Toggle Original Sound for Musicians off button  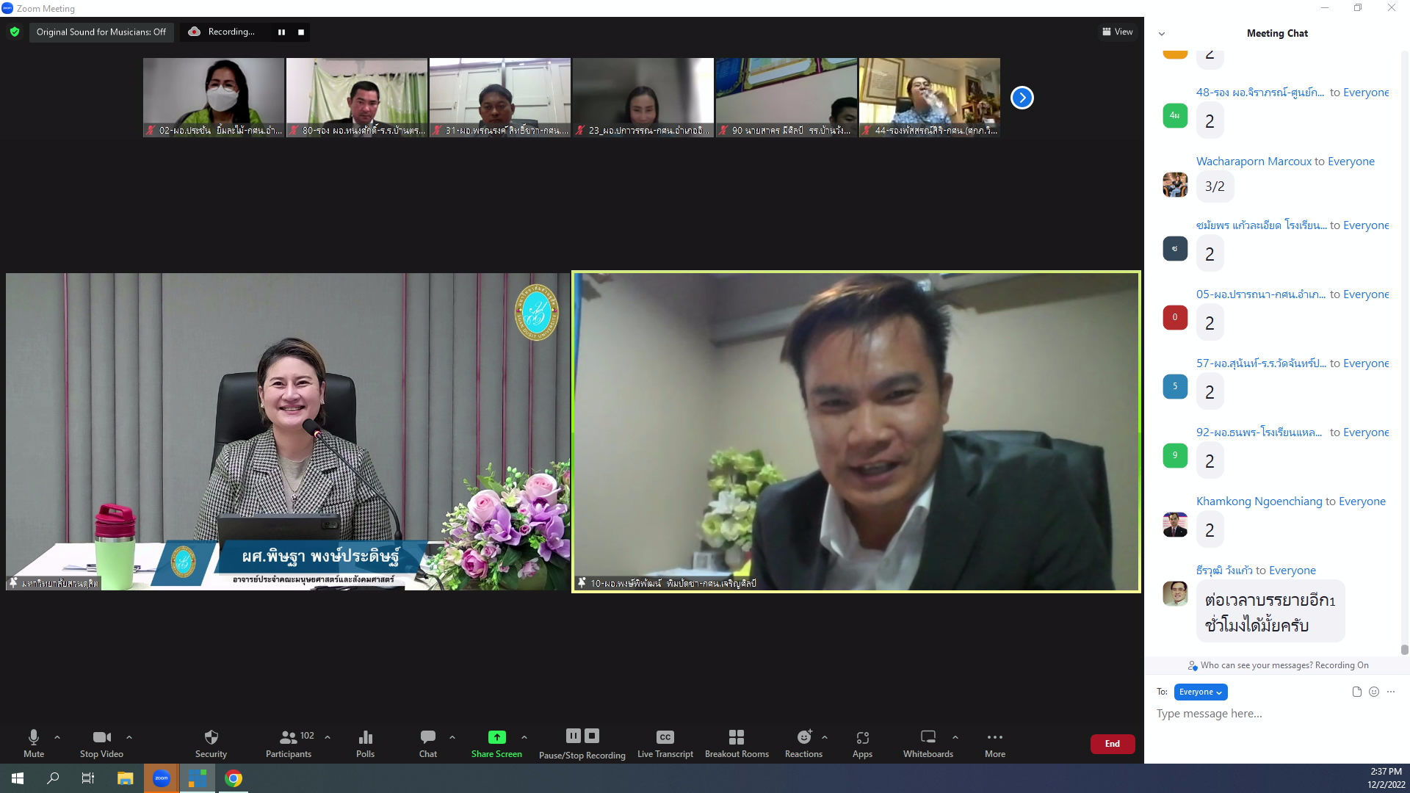[101, 32]
